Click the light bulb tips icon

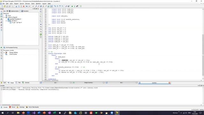tap(81, 6)
